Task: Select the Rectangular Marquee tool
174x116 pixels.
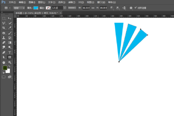Action: [4, 18]
